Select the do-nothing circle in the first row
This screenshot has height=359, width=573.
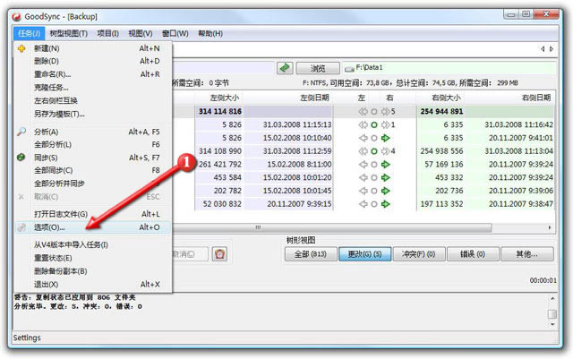click(x=374, y=112)
